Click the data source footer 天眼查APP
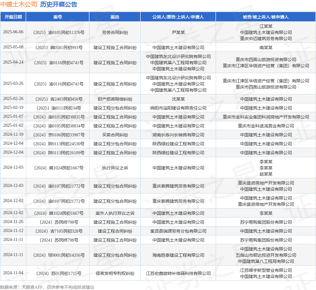 coord(32,287)
